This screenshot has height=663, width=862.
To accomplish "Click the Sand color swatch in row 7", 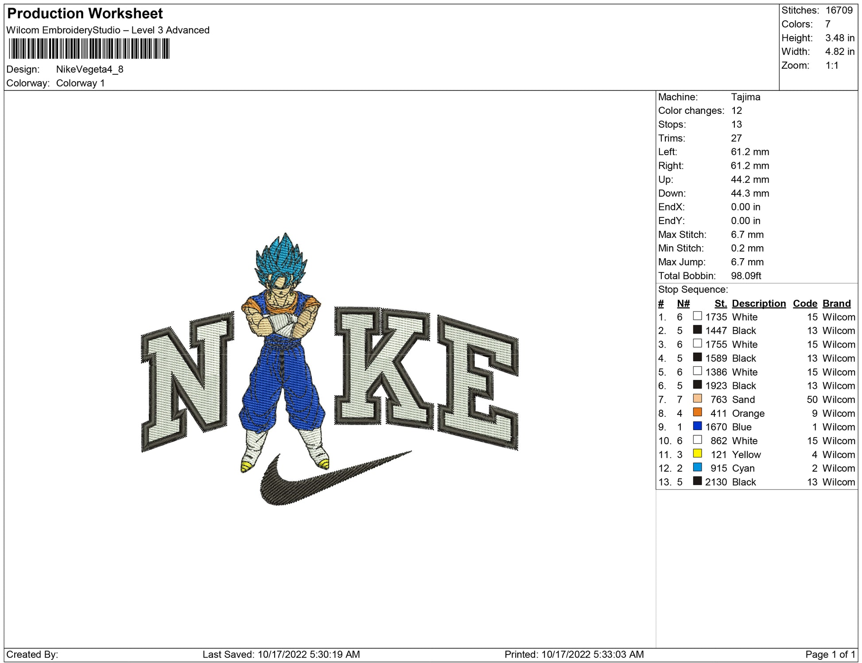I will (697, 399).
